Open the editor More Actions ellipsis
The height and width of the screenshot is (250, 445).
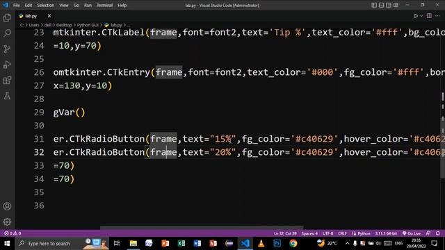click(x=437, y=16)
